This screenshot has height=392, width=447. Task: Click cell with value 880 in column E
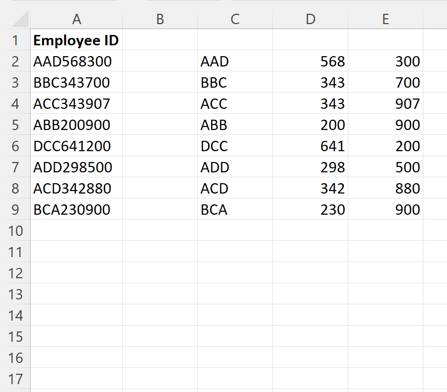coord(385,189)
